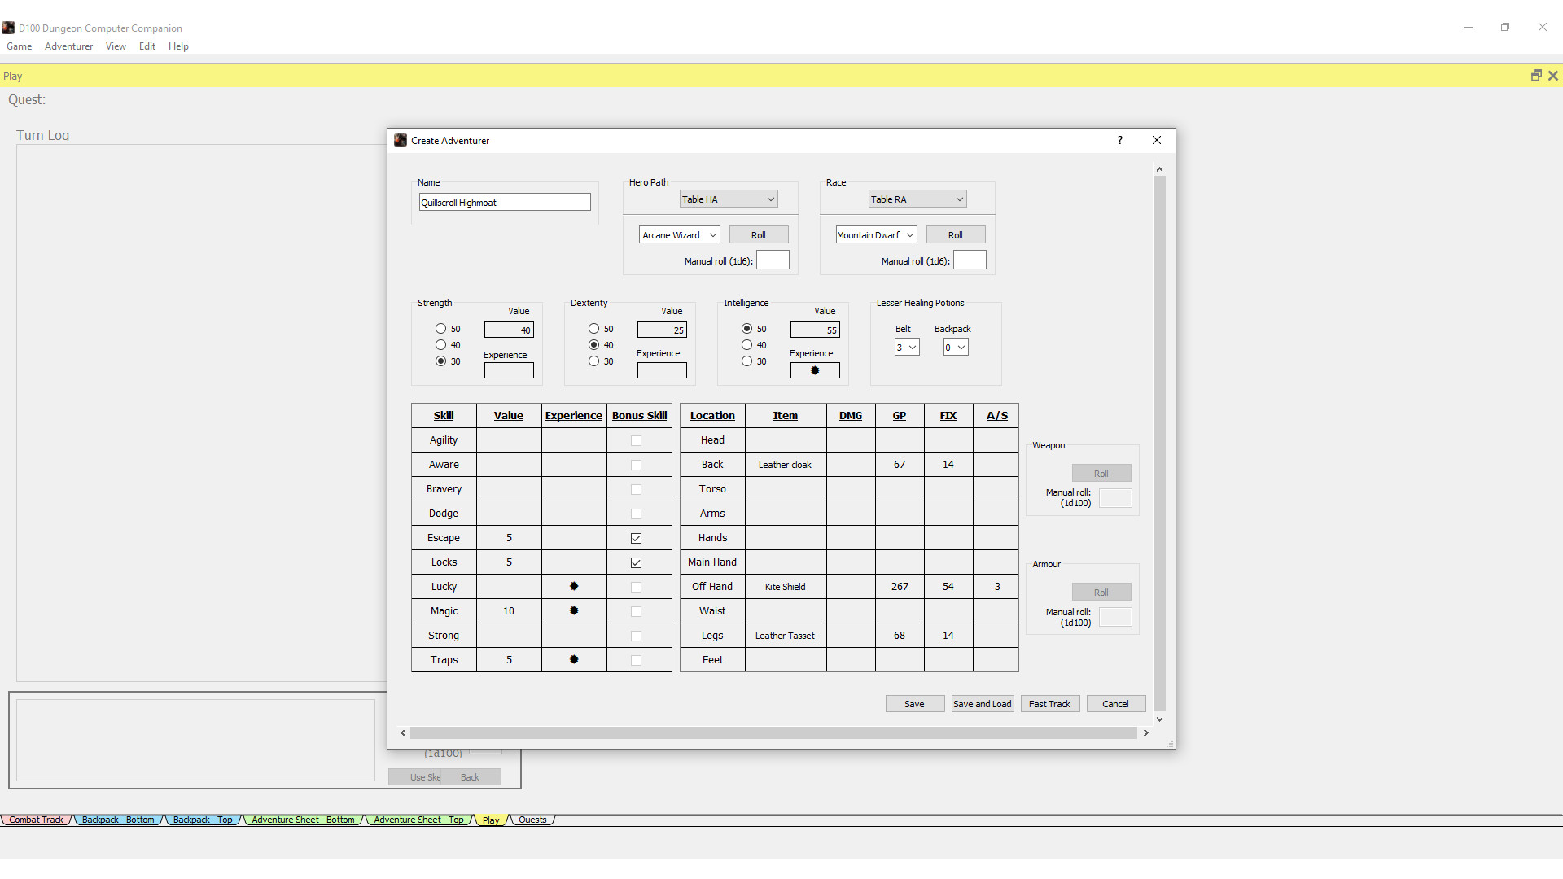The image size is (1563, 879).
Task: Click the dialog horizontal scrollbar
Action: [773, 733]
